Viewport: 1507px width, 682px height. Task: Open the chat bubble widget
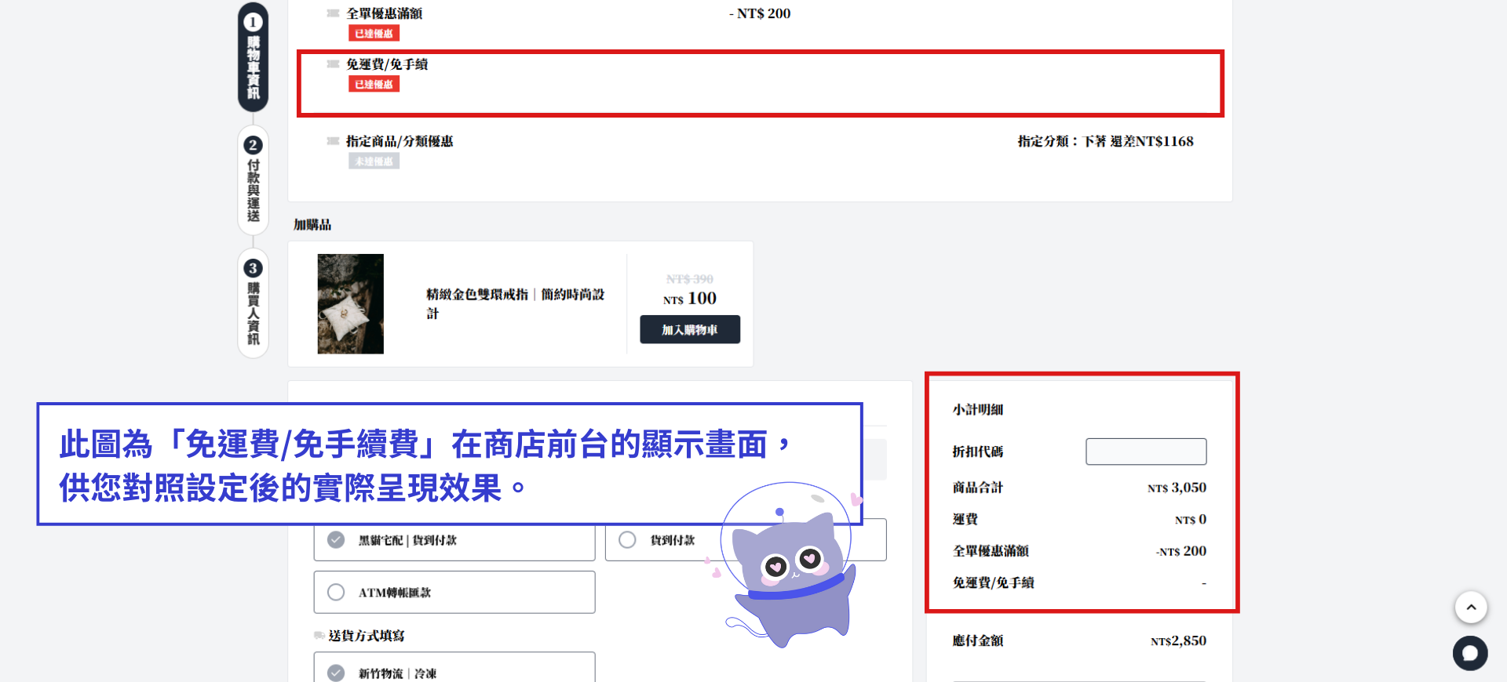[1470, 653]
